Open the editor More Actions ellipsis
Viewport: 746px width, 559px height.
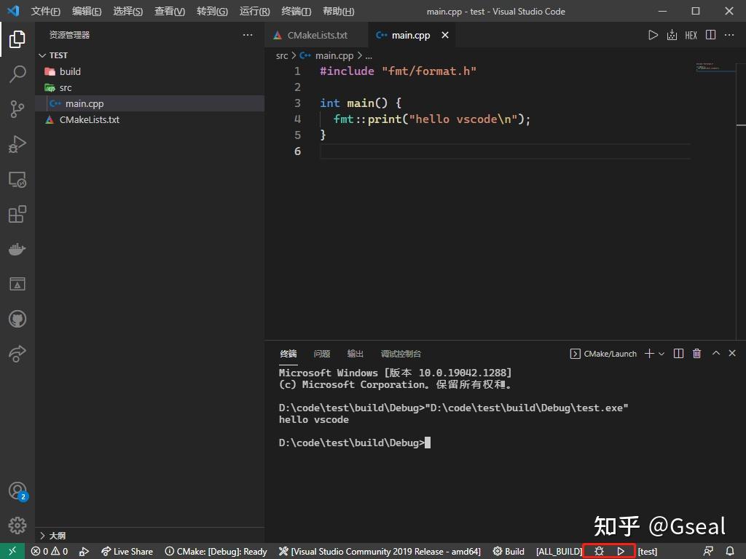729,35
